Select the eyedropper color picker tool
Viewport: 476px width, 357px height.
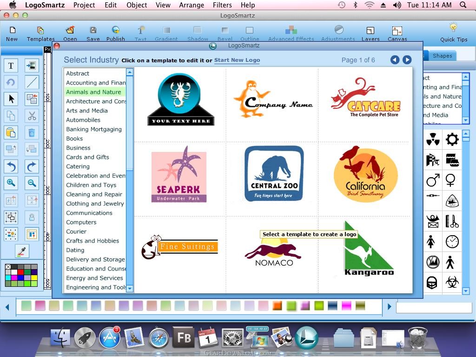(x=22, y=251)
